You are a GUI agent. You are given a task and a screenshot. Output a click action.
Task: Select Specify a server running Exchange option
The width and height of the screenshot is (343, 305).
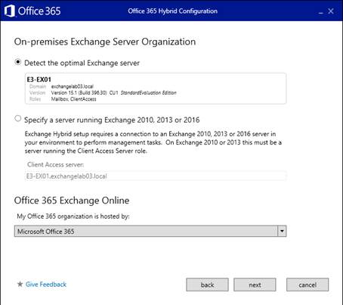click(18, 118)
